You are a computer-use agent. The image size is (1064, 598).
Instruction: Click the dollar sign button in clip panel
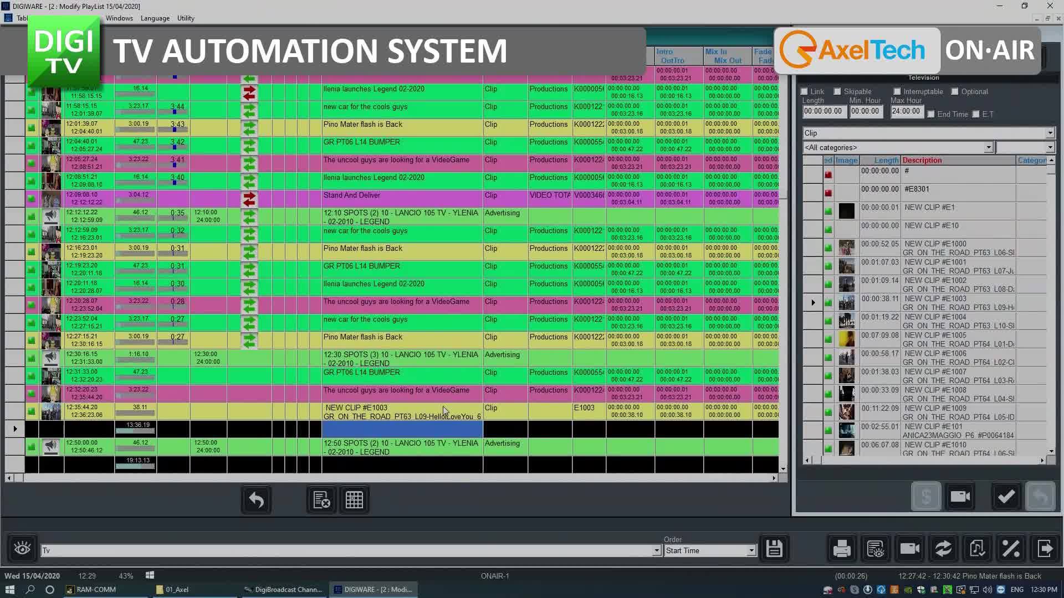926,497
